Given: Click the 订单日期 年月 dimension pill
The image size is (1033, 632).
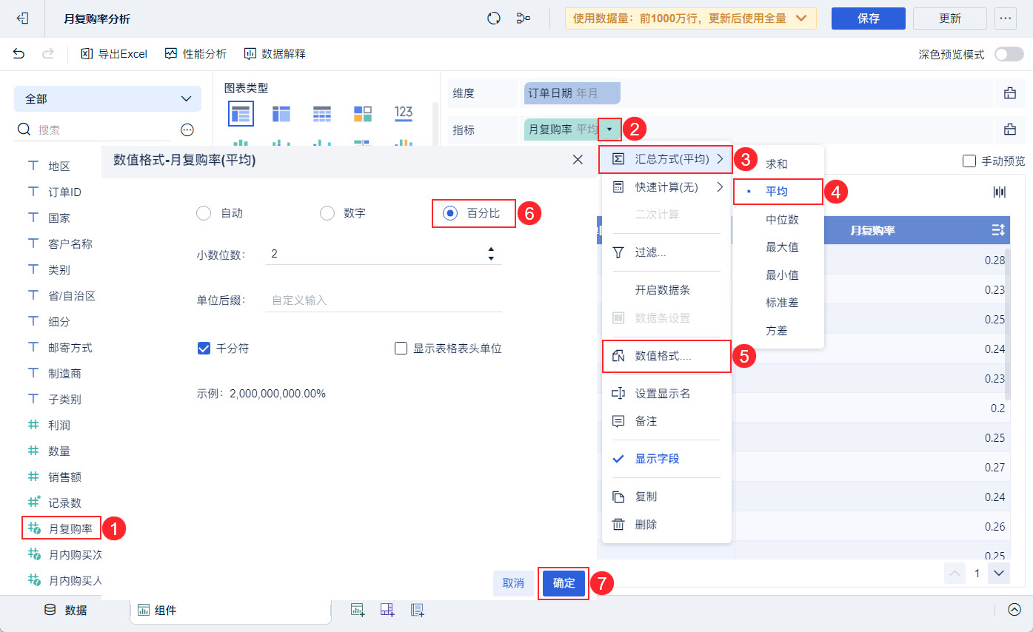Looking at the screenshot, I should (572, 93).
